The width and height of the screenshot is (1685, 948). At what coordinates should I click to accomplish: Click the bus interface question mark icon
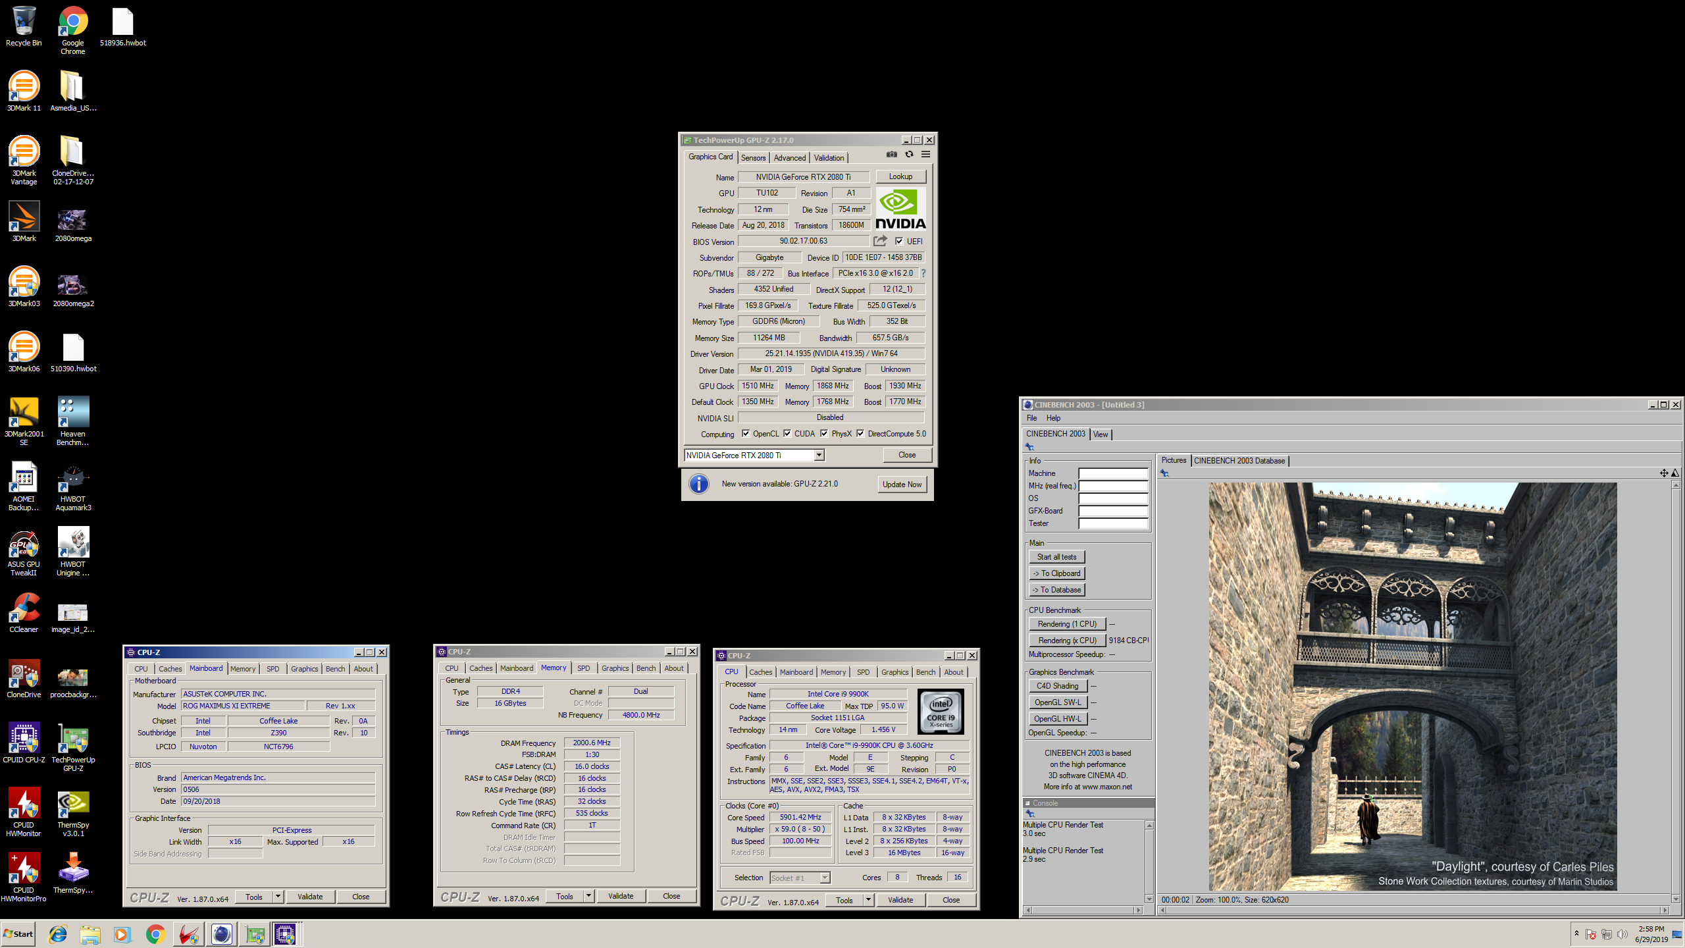coord(923,273)
